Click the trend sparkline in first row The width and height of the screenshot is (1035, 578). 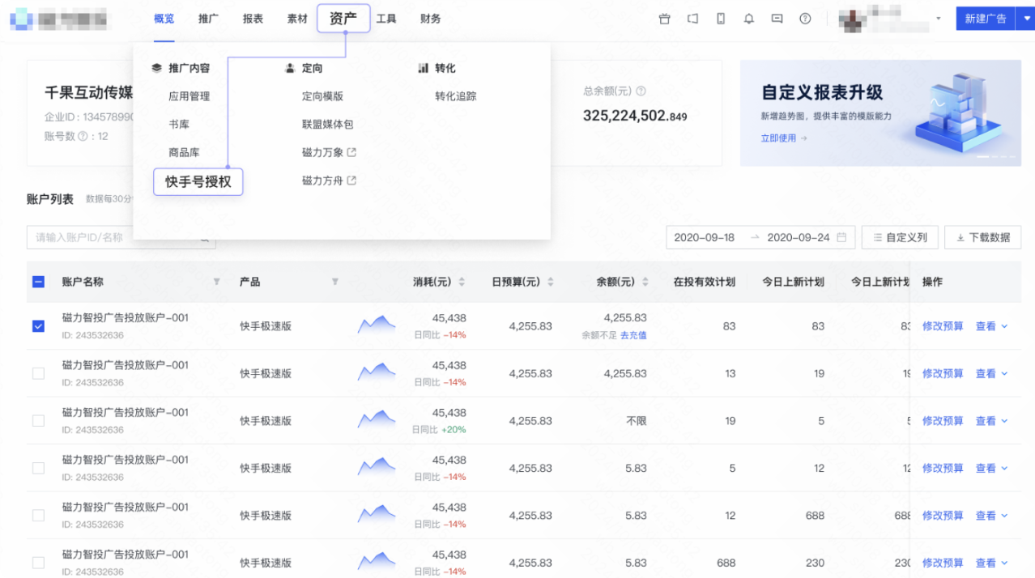pos(377,325)
